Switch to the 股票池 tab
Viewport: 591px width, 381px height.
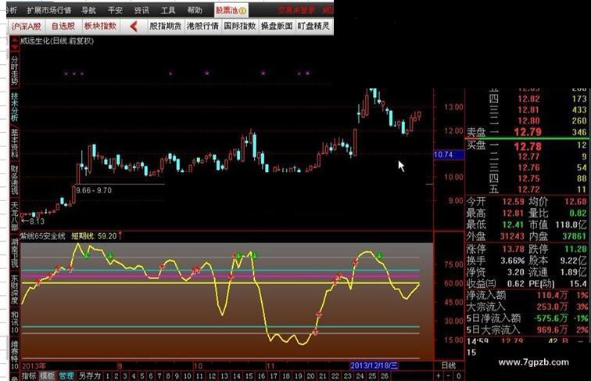(231, 10)
